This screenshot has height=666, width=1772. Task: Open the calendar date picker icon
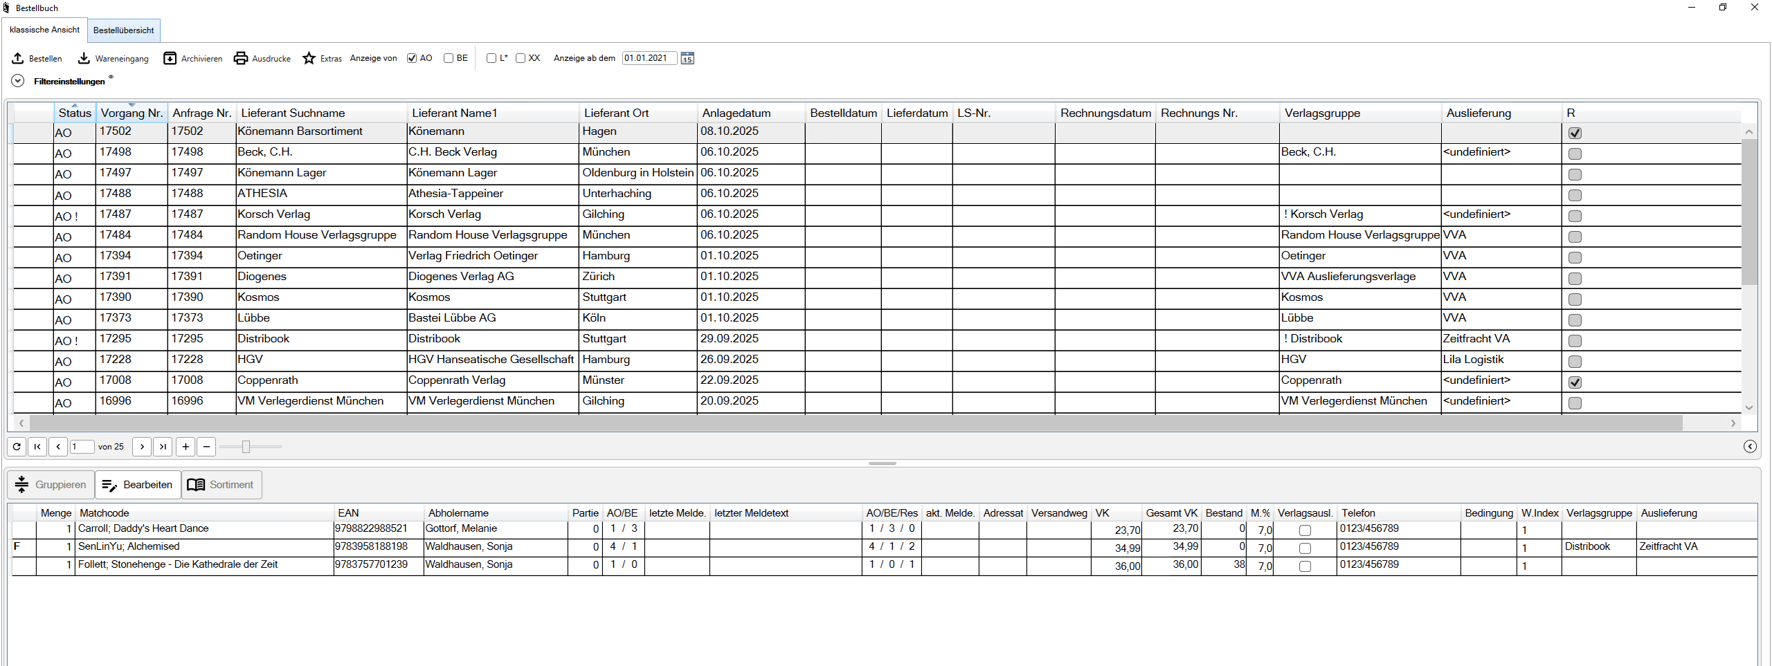(687, 58)
